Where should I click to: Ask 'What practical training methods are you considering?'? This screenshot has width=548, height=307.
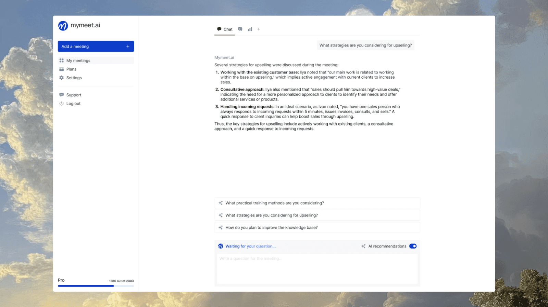coord(317,203)
